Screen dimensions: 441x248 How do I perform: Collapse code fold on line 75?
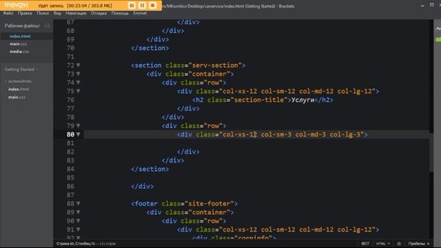coord(78,91)
